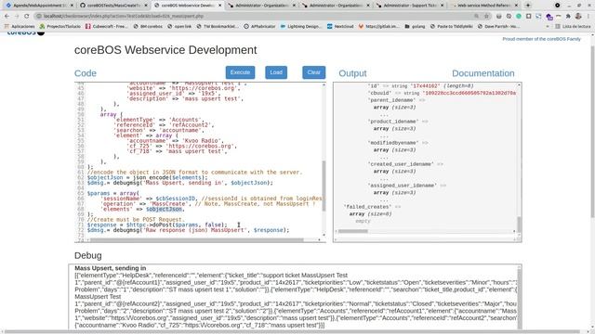Click the Output heading
This screenshot has height=334, width=595.
(x=352, y=73)
